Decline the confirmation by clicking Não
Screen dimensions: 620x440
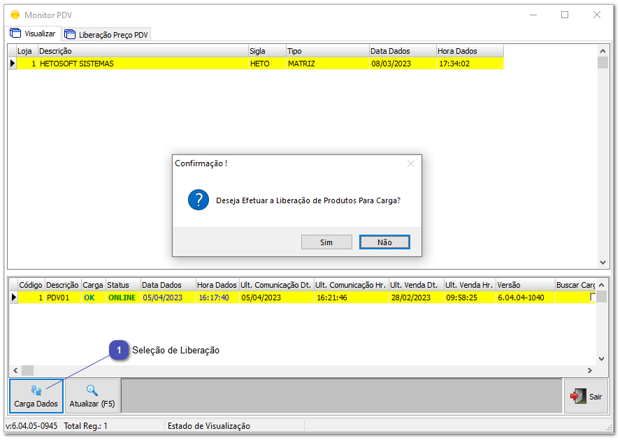(384, 242)
